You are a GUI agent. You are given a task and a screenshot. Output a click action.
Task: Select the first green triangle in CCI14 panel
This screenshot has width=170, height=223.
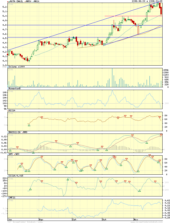(x=30, y=189)
